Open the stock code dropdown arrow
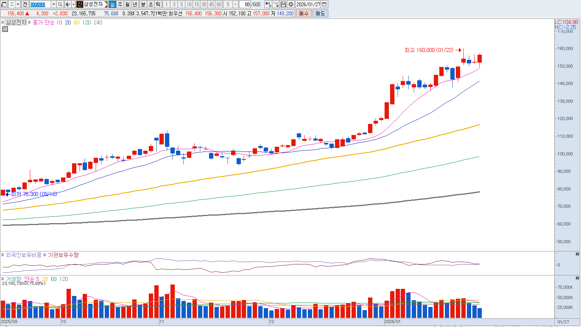Viewport: 581px width, 327px height. [x=54, y=4]
